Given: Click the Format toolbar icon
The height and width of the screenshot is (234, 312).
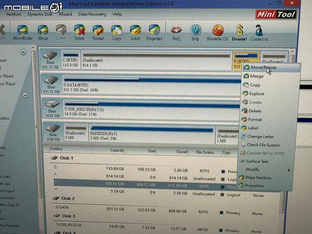Looking at the screenshot, I should pyautogui.click(x=98, y=32).
